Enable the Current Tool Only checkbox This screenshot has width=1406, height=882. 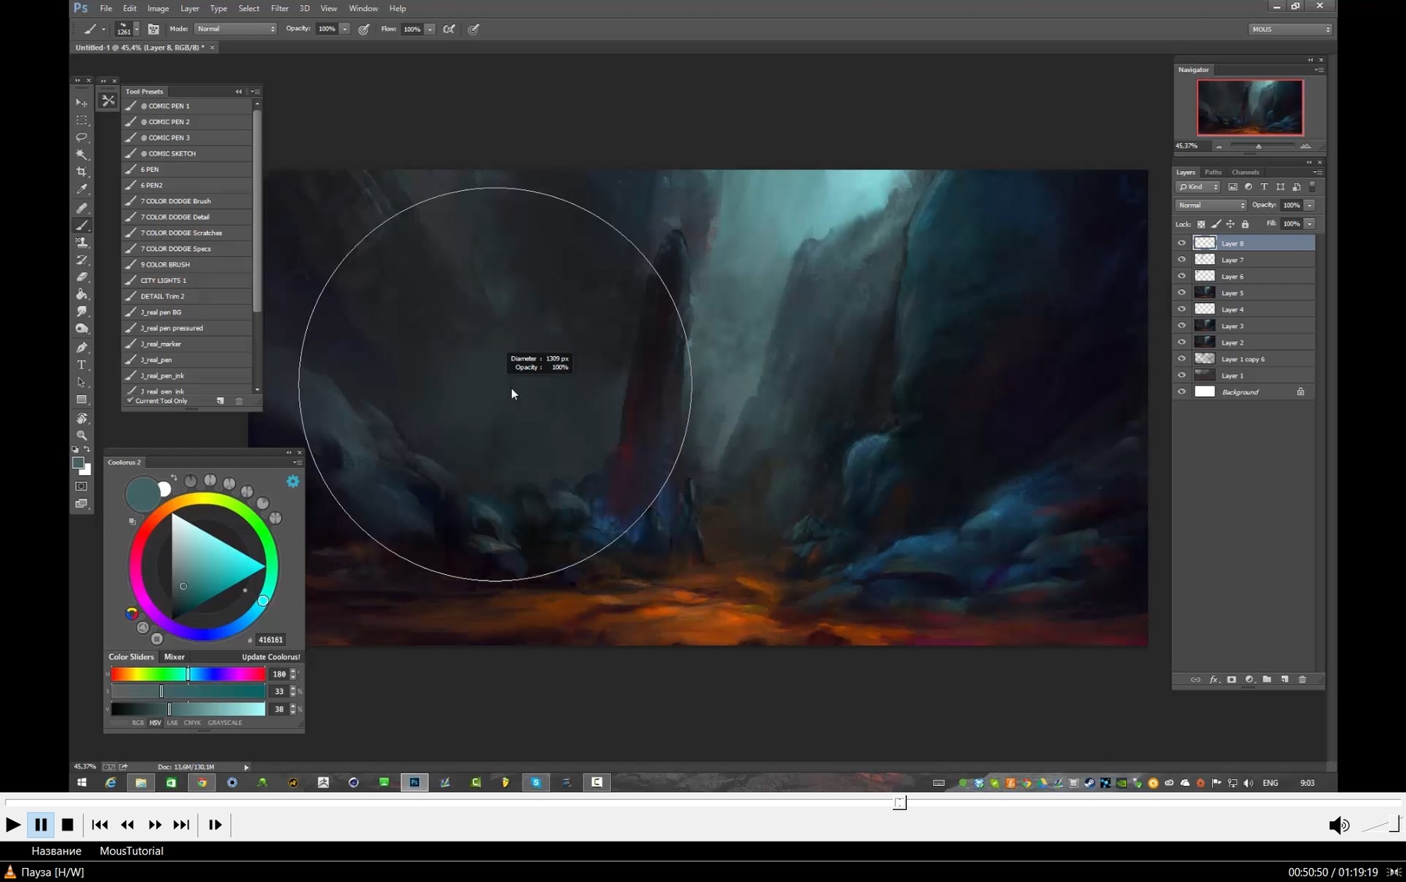[130, 400]
